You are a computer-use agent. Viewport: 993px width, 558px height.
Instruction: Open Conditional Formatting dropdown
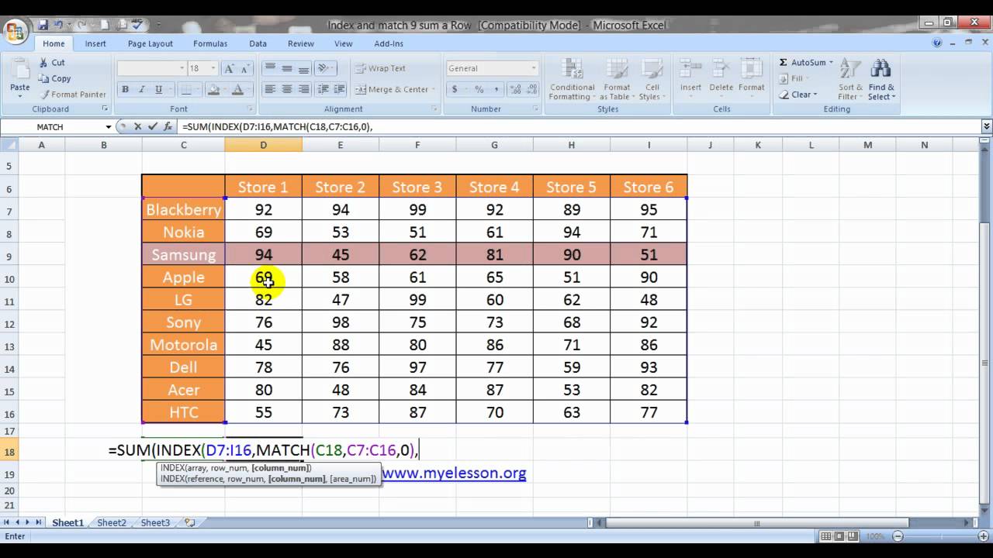coord(572,79)
